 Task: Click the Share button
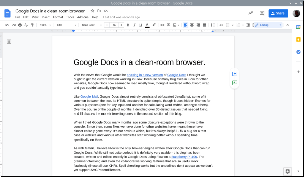click(x=278, y=13)
